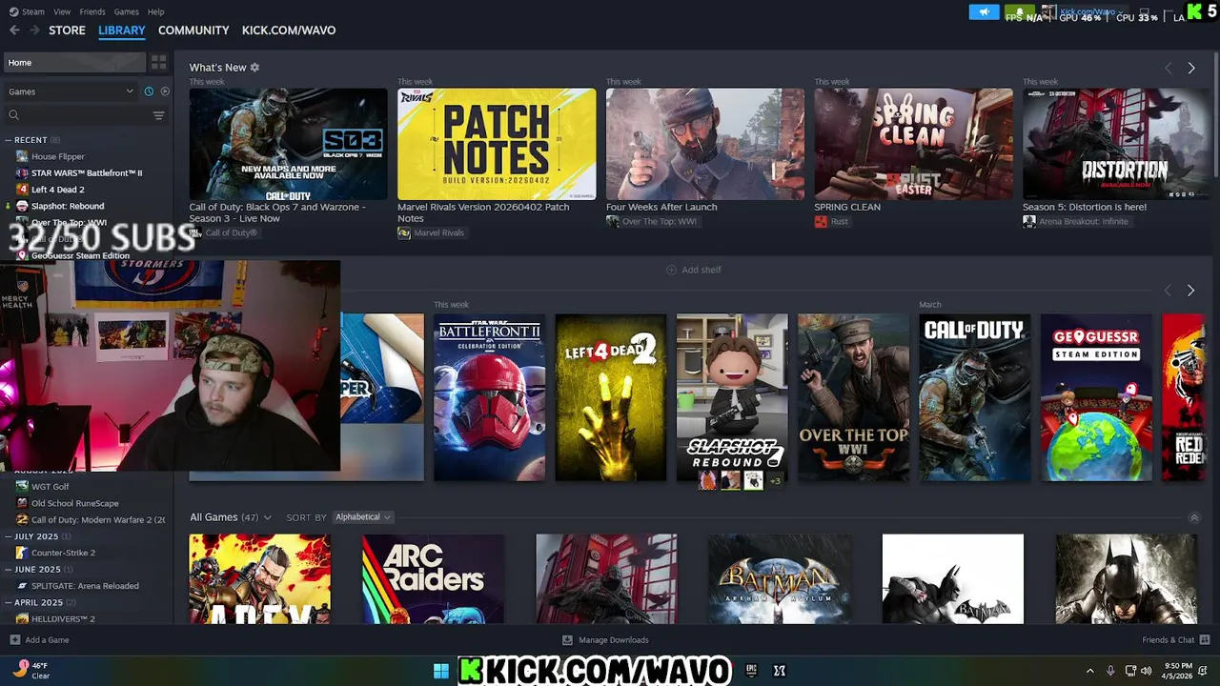Image resolution: width=1220 pixels, height=686 pixels.
Task: Open the Games menu
Action: (x=126, y=11)
